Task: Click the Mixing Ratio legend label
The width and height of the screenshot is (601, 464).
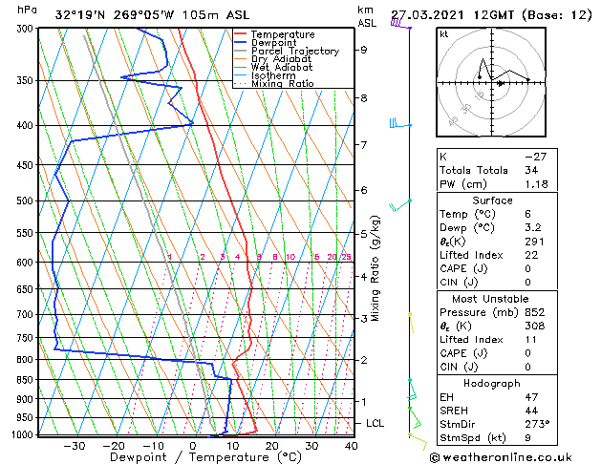Action: pyautogui.click(x=283, y=84)
